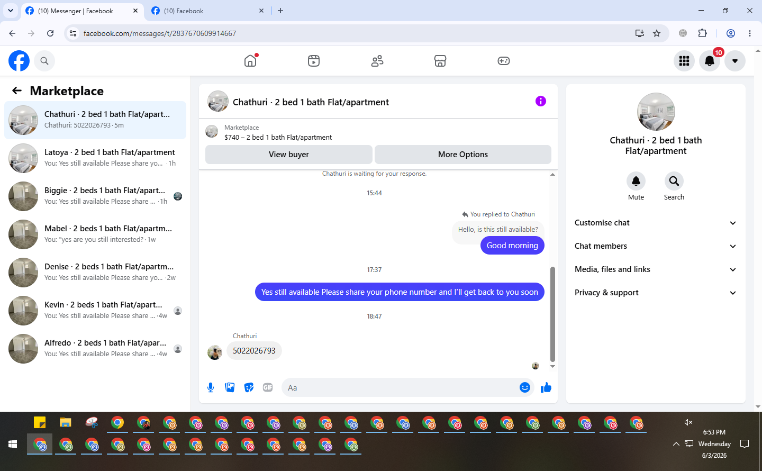762x471 pixels.
Task: Open Chrome profile icon
Action: pyautogui.click(x=731, y=33)
